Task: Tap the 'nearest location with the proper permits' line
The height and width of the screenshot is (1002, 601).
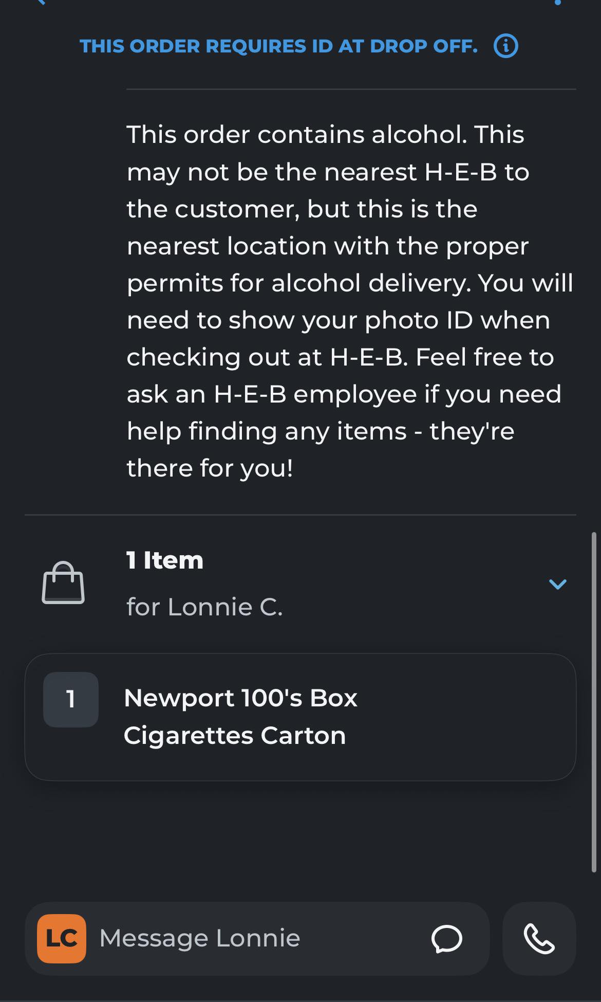Action: [328, 246]
